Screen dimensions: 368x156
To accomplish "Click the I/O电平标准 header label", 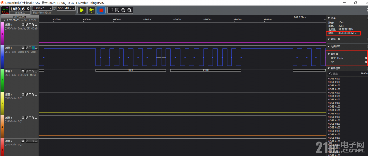I will point(19,17).
